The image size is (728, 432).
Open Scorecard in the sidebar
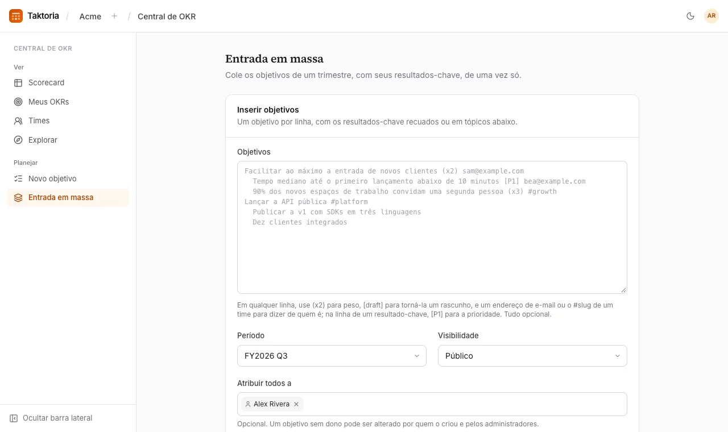tap(68, 83)
